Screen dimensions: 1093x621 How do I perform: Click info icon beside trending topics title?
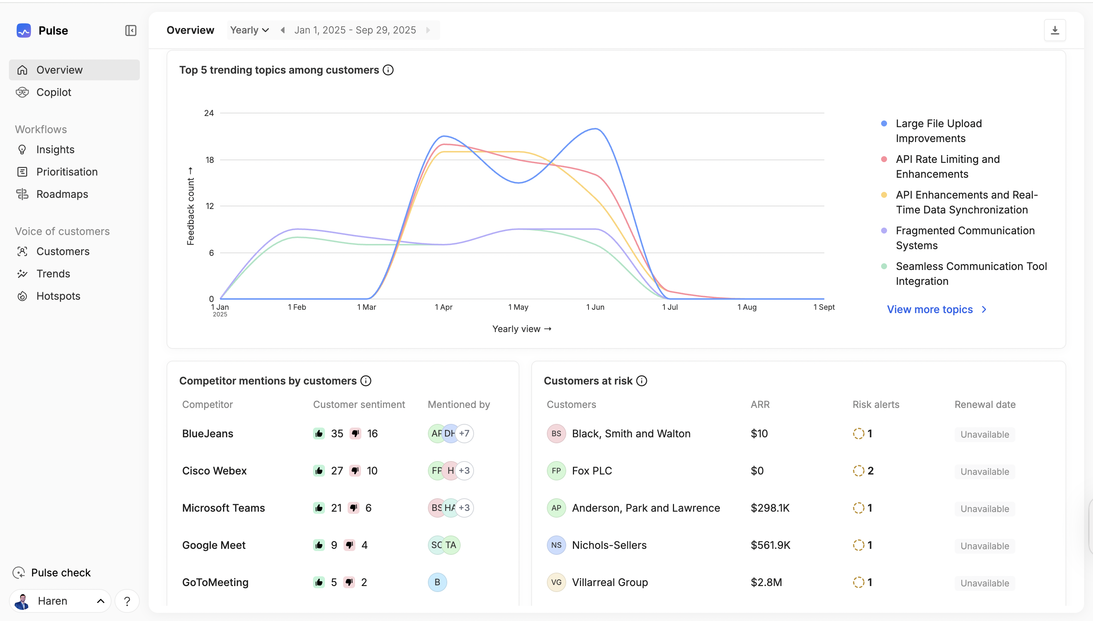388,70
